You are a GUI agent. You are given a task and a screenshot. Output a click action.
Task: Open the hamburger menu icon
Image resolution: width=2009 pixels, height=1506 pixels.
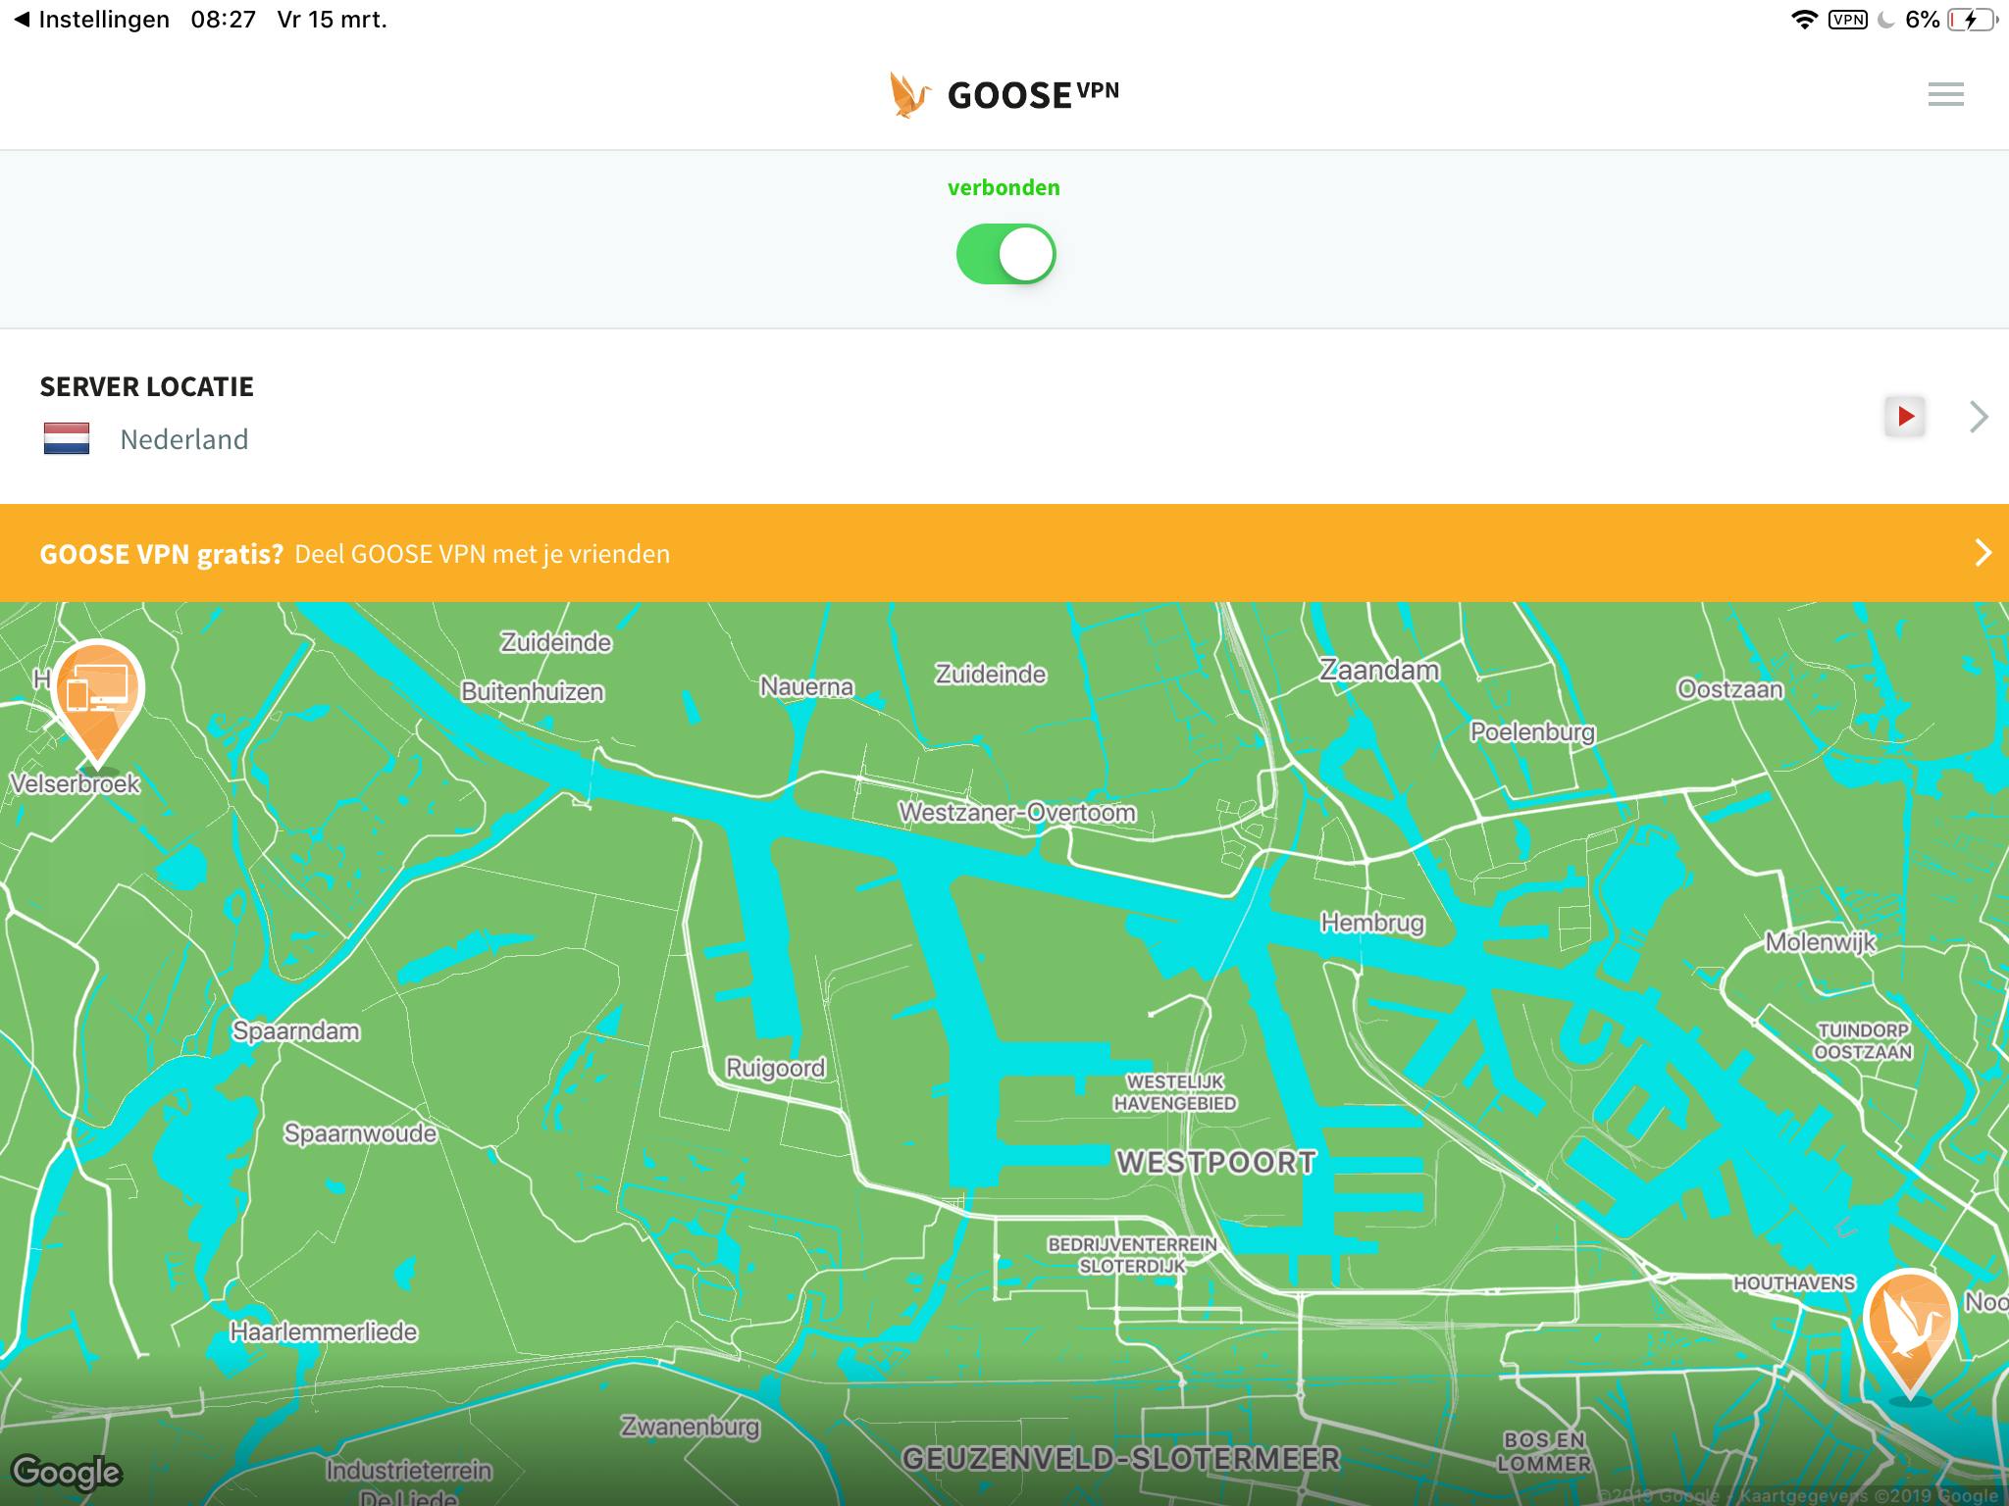point(1945,94)
